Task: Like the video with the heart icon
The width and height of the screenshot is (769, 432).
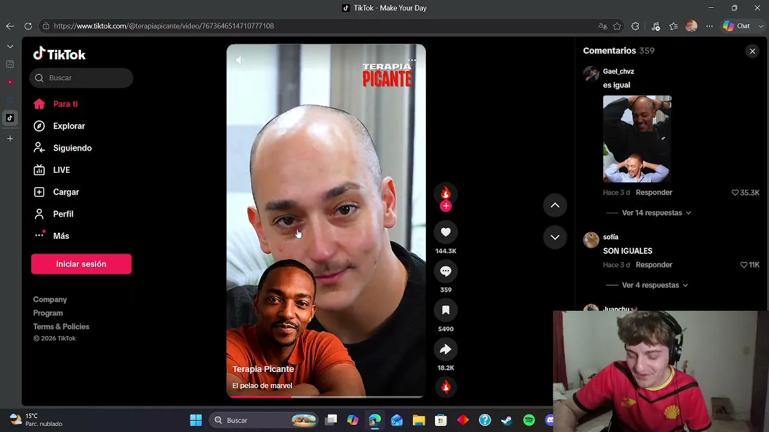Action: tap(446, 232)
